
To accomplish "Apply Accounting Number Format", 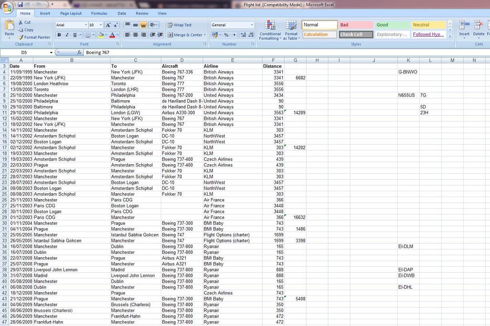I will (x=214, y=35).
